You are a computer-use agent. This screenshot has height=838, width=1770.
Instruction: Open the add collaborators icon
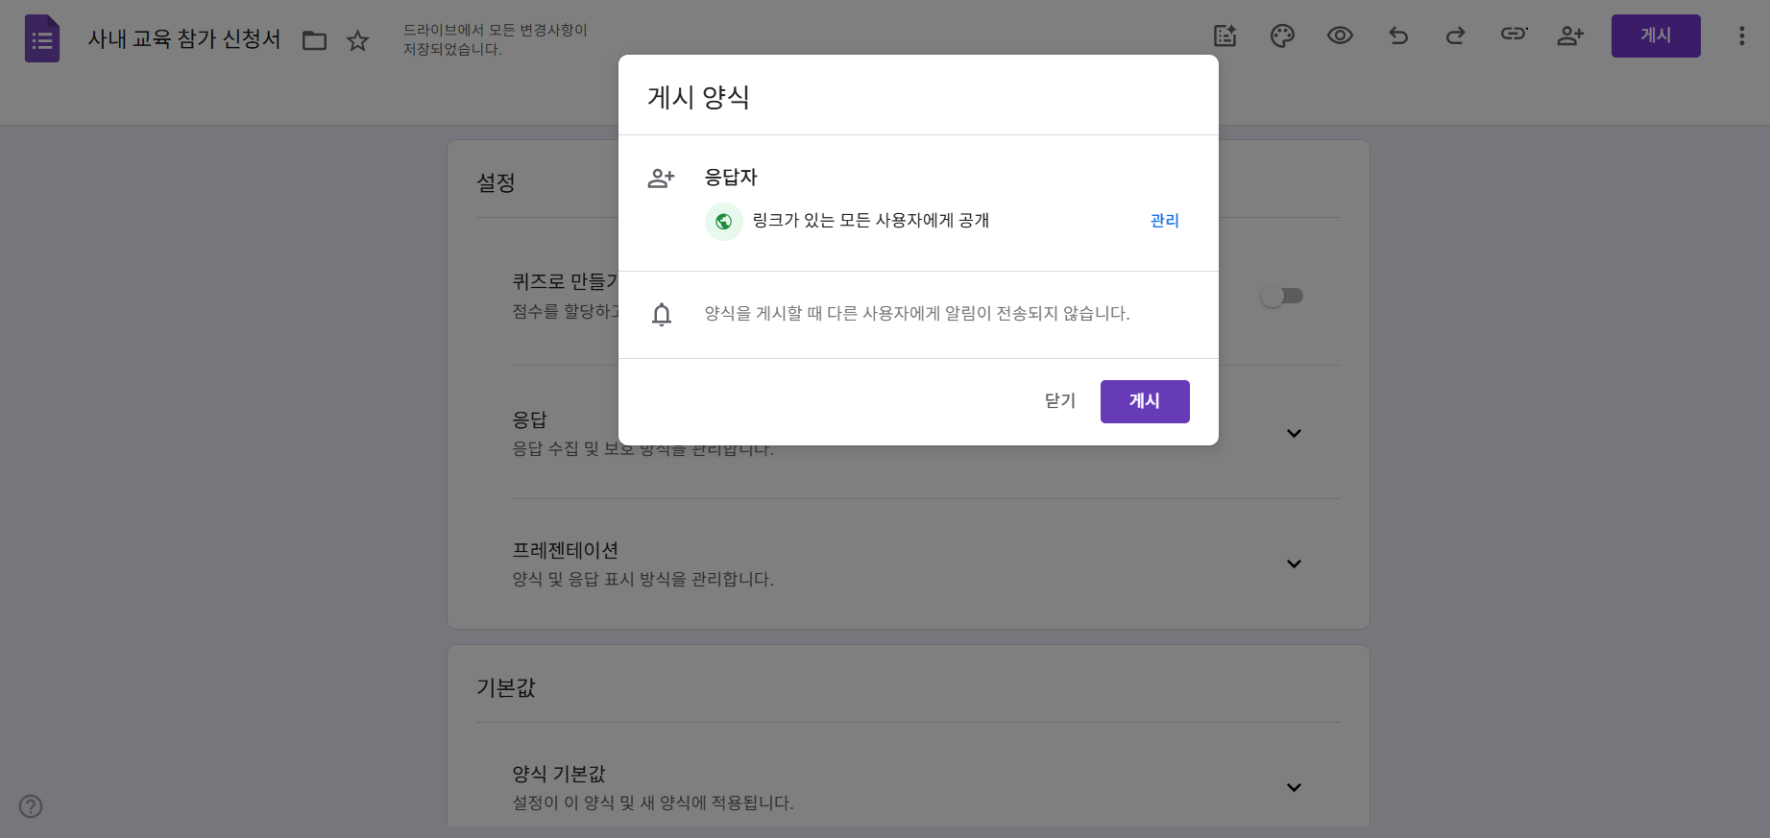[x=1570, y=36]
